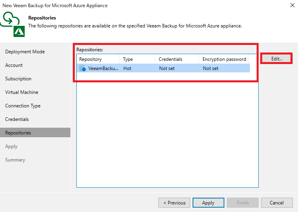Image resolution: width=298 pixels, height=212 pixels.
Task: Click the Not set credentials cell
Action: coord(167,68)
